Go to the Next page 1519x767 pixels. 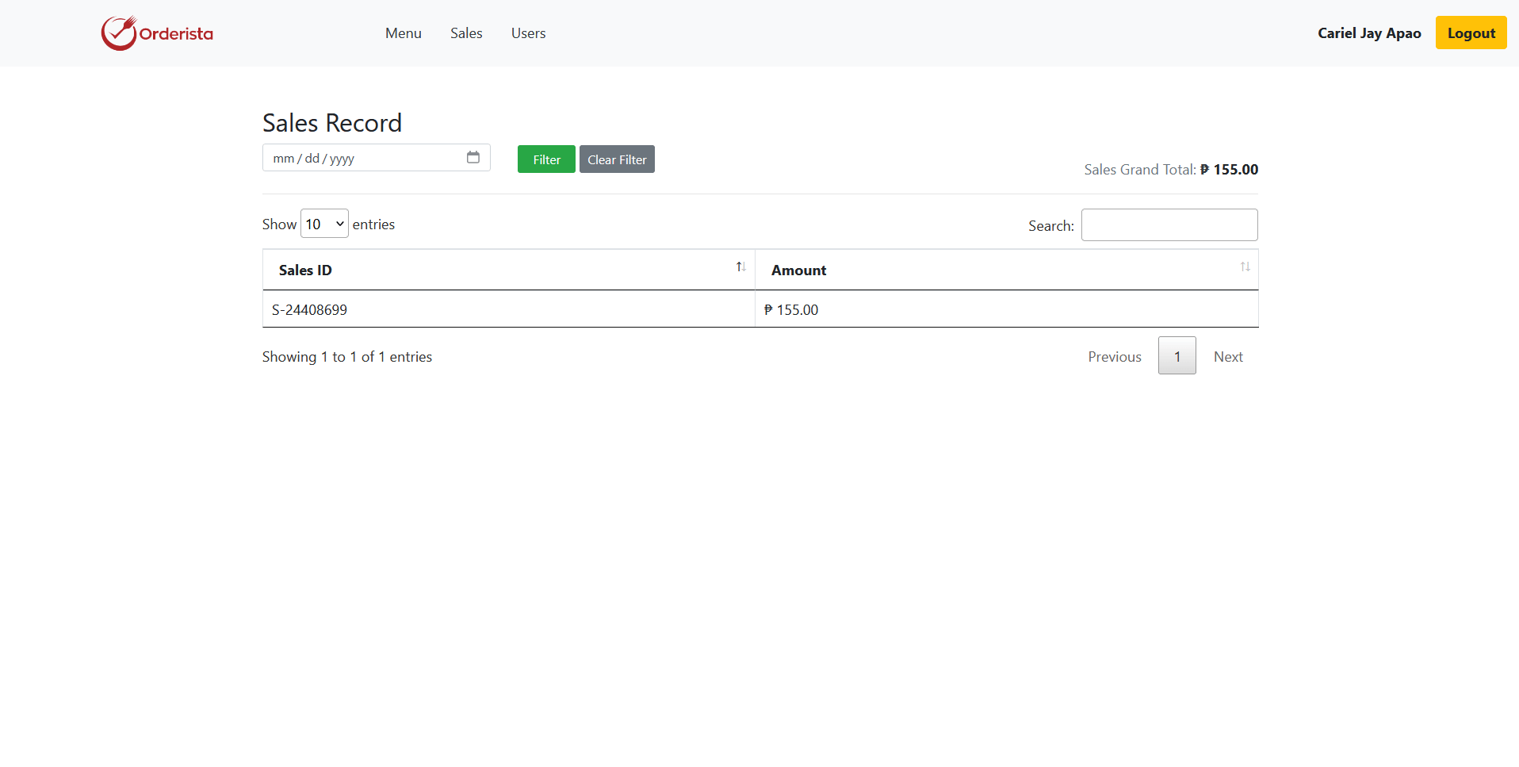pos(1227,356)
